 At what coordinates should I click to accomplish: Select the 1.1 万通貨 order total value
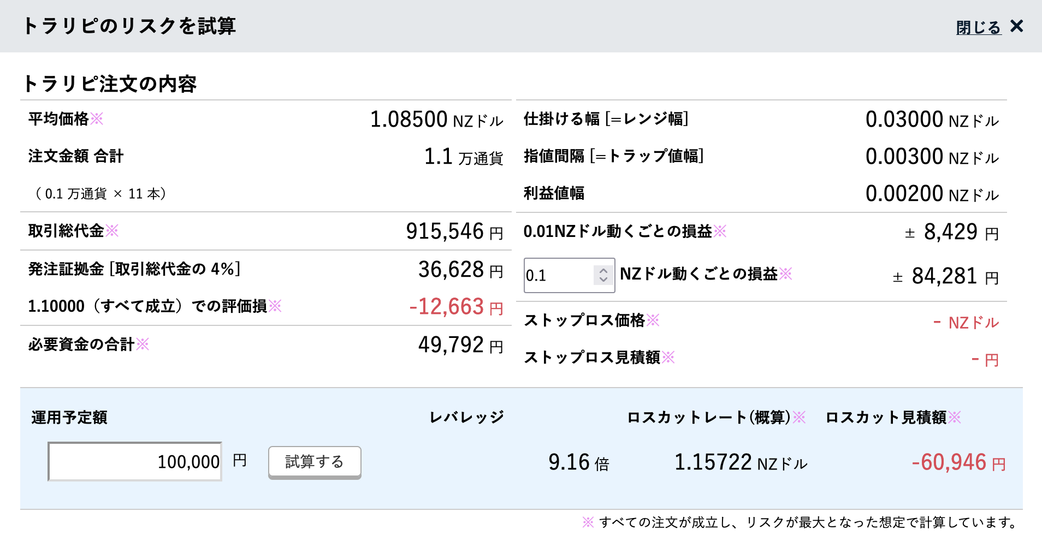click(x=464, y=157)
